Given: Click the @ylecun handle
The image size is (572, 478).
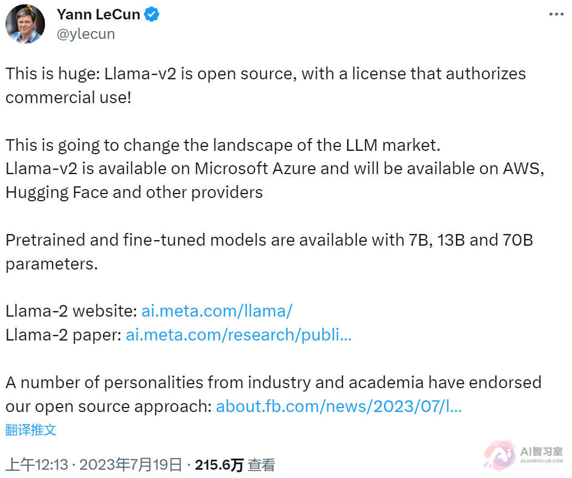Looking at the screenshot, I should click(x=86, y=33).
